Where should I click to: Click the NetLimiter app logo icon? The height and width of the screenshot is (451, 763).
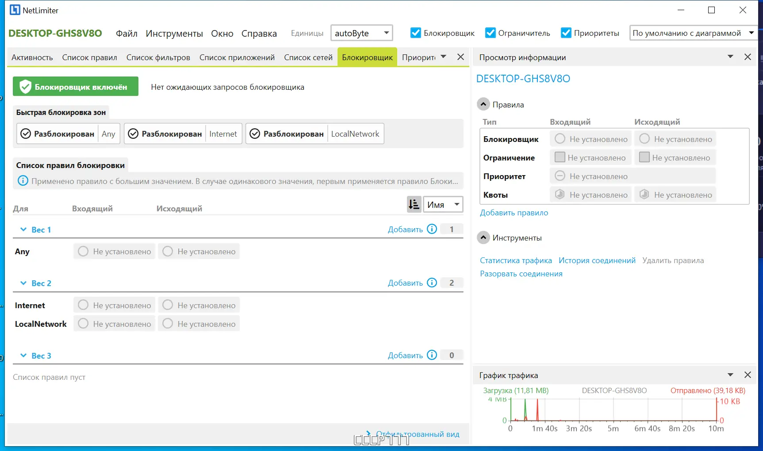coord(15,10)
